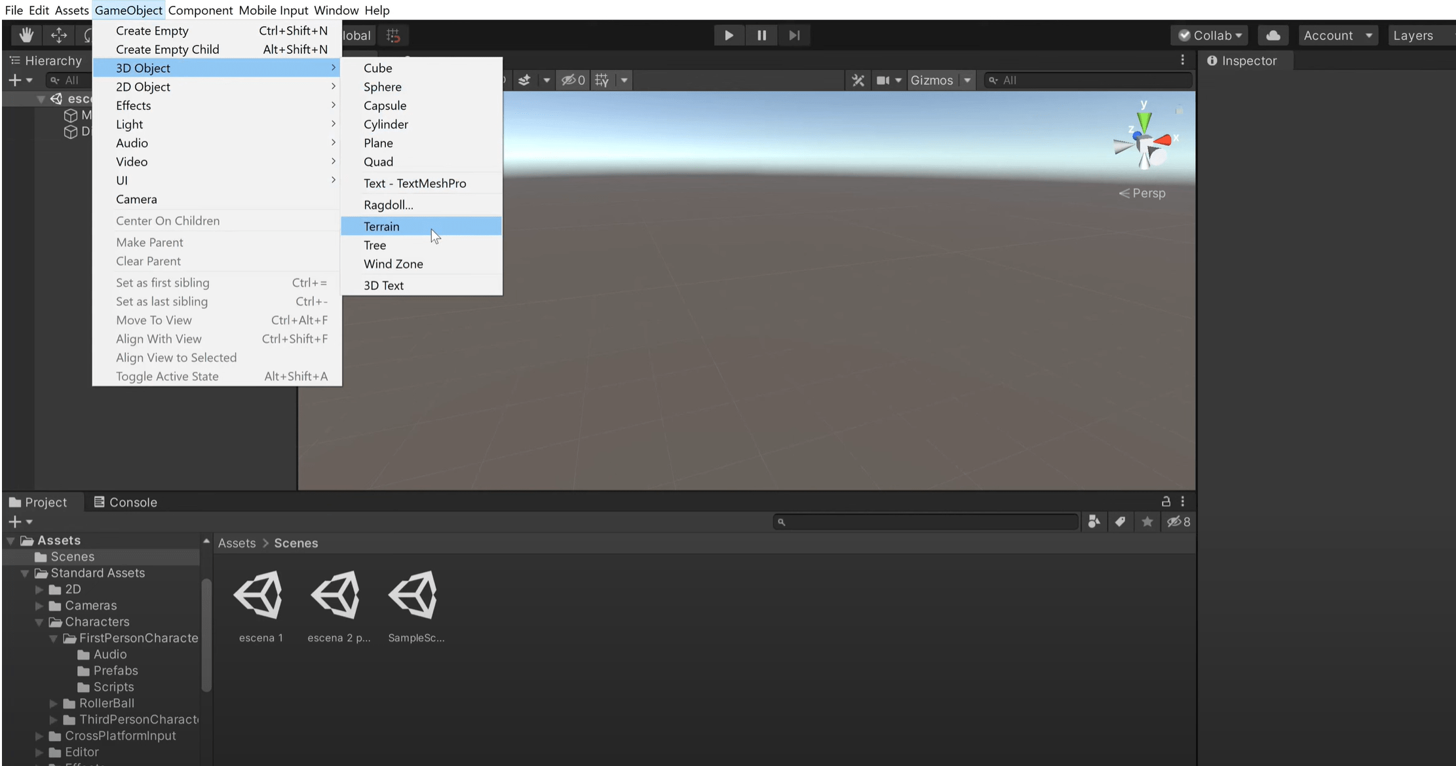Toggle hidden packages visibility showing 8
Screen dimensions: 1456x766
click(1179, 522)
